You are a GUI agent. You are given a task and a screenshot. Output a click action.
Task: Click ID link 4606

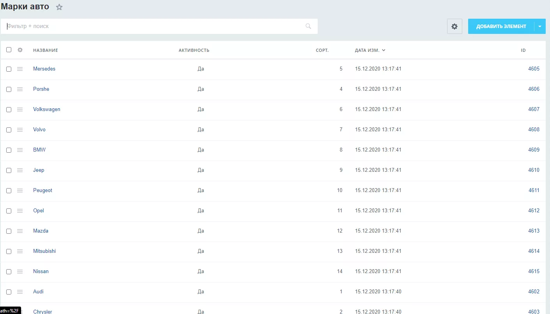(x=534, y=89)
